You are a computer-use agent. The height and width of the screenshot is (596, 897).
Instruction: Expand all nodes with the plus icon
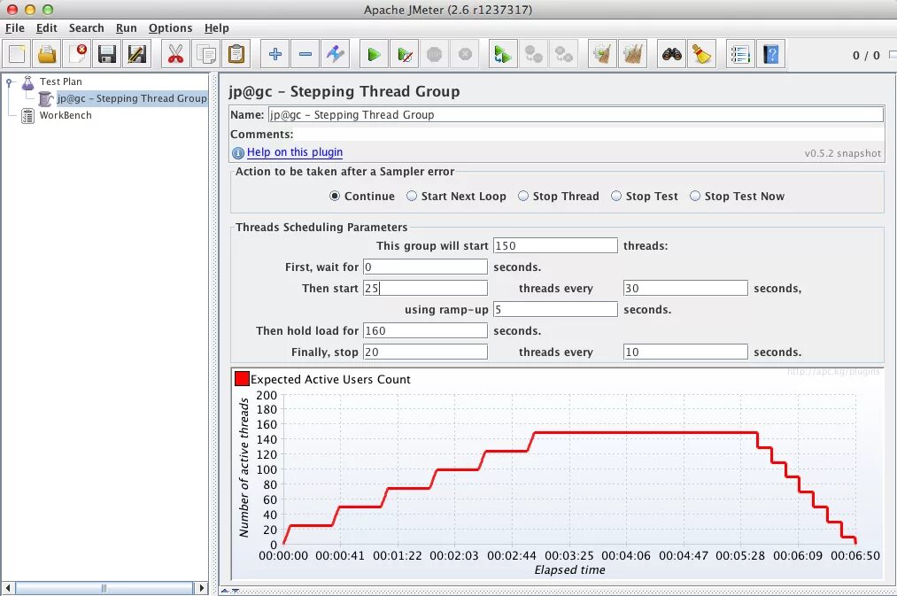pyautogui.click(x=275, y=54)
